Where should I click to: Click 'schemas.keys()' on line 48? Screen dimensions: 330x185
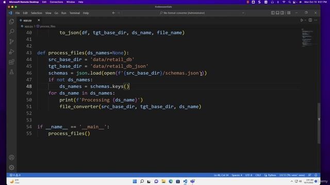click(x=110, y=86)
